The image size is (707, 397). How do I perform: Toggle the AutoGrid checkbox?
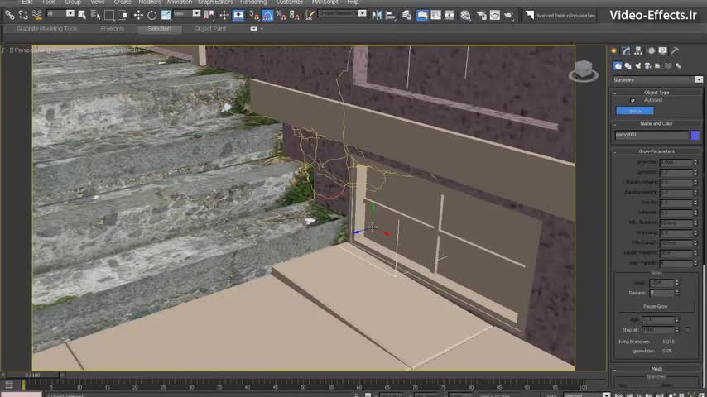pyautogui.click(x=633, y=101)
